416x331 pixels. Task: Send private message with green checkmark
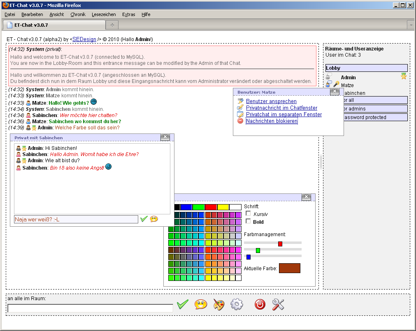[144, 219]
